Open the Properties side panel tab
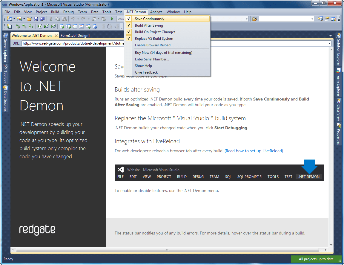344x265 pixels. pyautogui.click(x=339, y=134)
